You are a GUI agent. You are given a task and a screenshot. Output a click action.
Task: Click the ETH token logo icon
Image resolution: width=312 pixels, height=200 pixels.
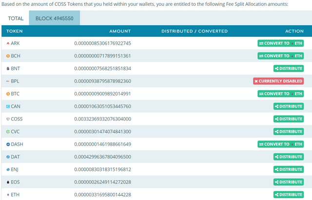[x=8, y=195]
